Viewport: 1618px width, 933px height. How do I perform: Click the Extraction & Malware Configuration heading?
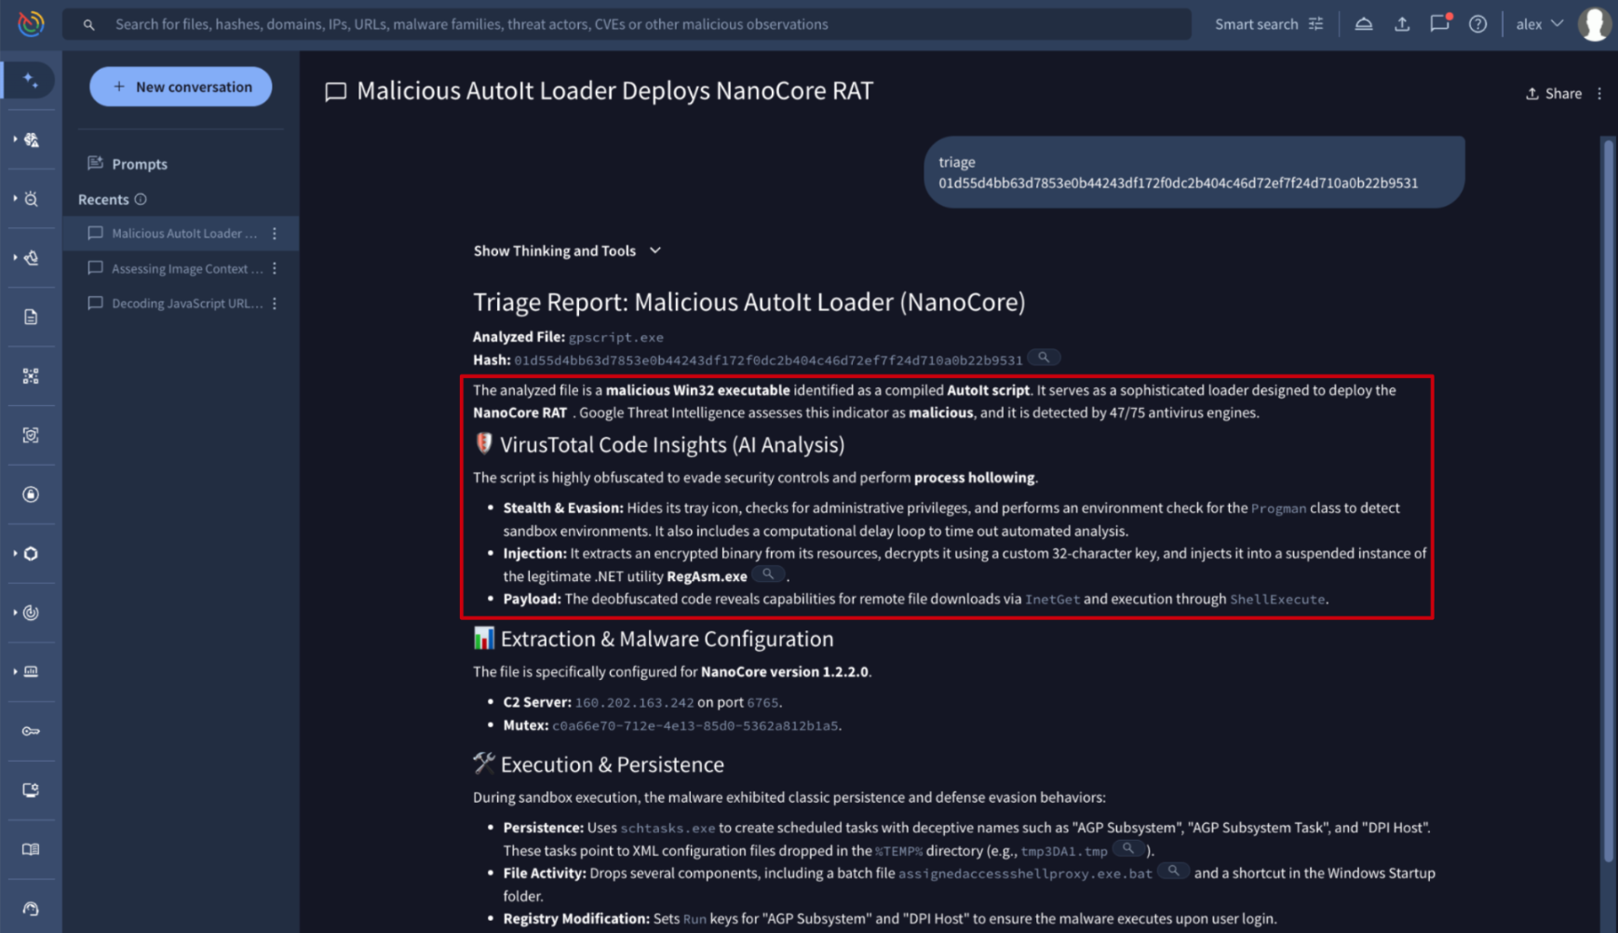pyautogui.click(x=667, y=639)
